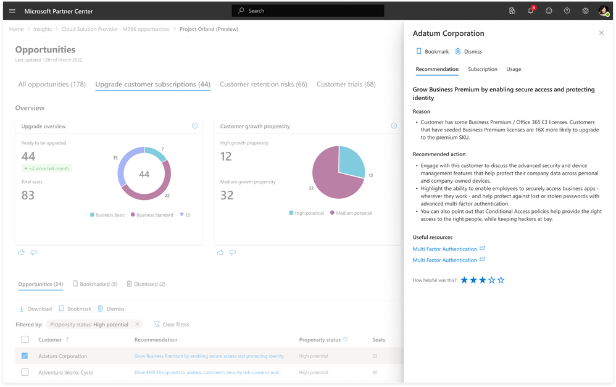The height and width of the screenshot is (387, 616).
Task: Give thumbs up on Customer growth propensity
Action: pos(220,252)
